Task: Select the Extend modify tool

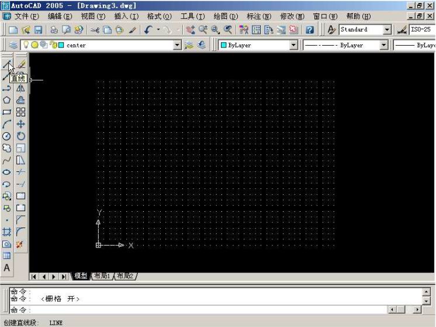Action: [x=20, y=184]
